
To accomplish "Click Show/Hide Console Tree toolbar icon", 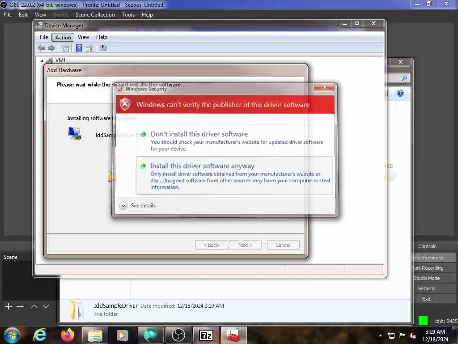I will click(x=65, y=48).
